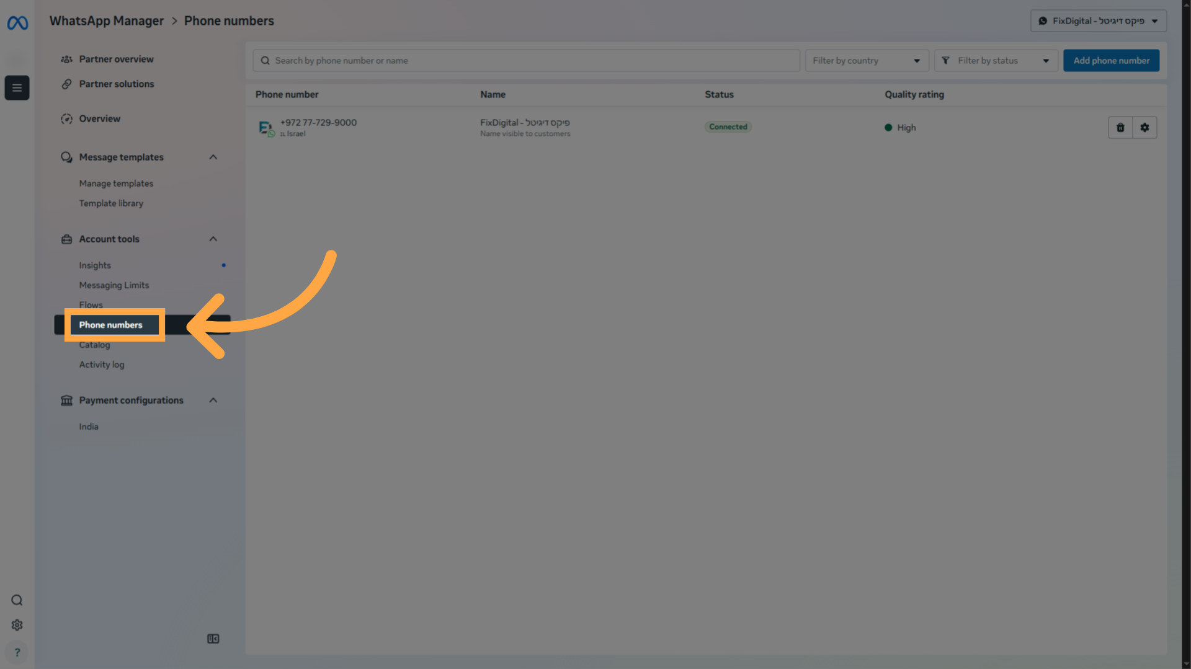The width and height of the screenshot is (1191, 669).
Task: Click the Payment configurations bank icon
Action: coord(66,400)
